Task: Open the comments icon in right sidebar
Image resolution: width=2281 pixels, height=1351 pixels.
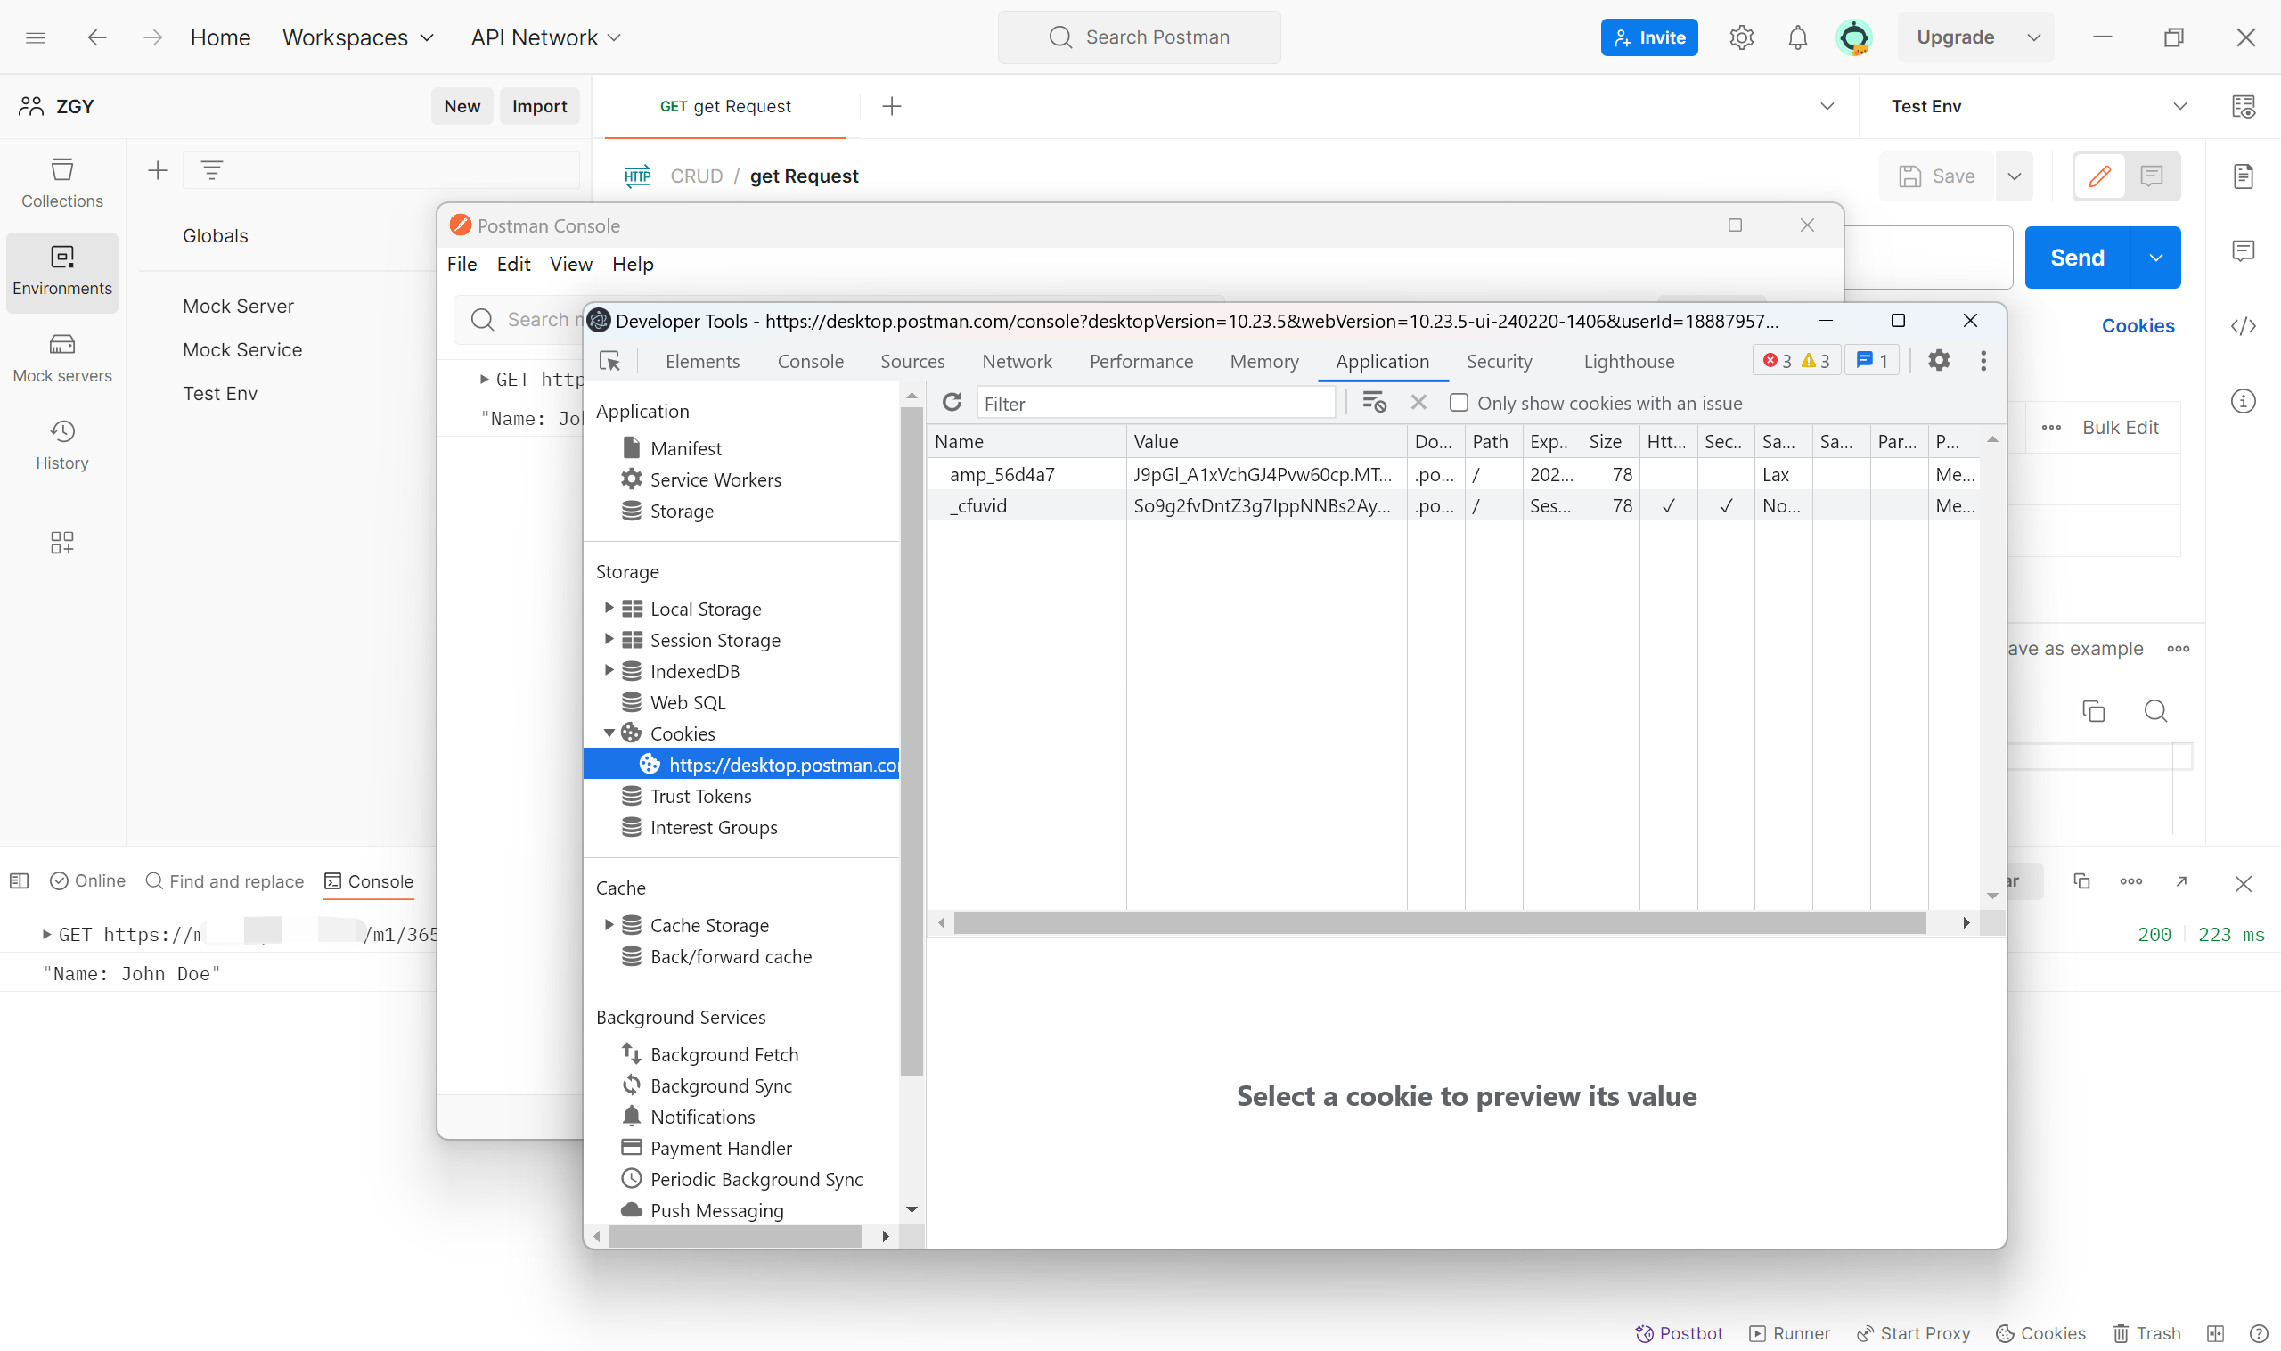Action: click(x=2244, y=250)
